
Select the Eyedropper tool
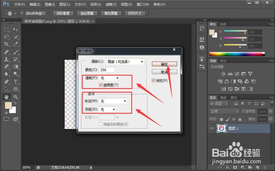(x=16, y=44)
